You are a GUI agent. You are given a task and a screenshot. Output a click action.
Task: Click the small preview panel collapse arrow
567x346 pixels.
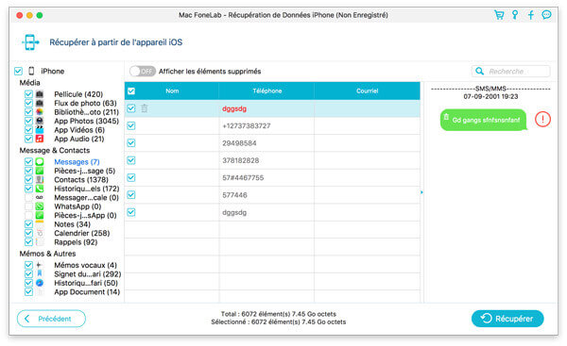[x=421, y=192]
